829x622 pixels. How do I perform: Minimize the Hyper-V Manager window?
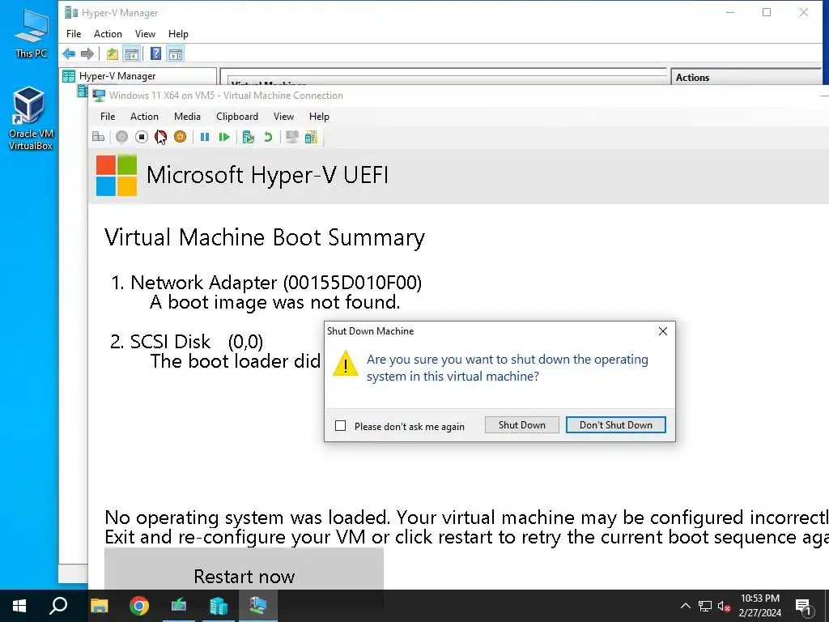pyautogui.click(x=730, y=12)
